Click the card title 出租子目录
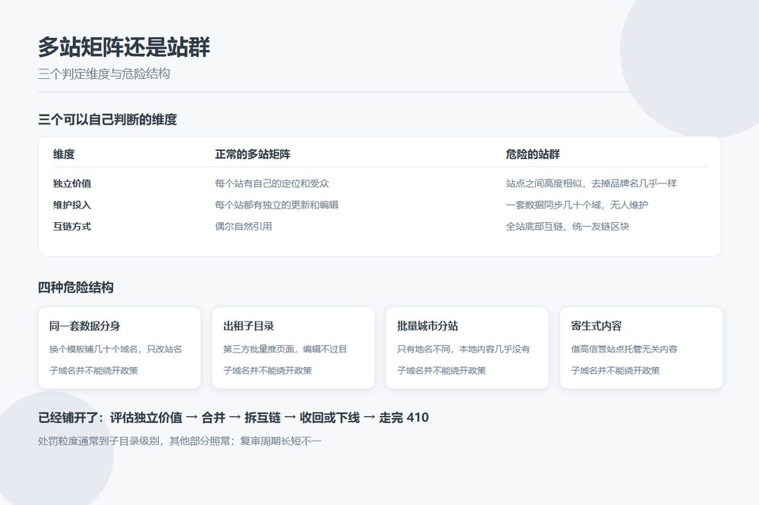Image resolution: width=759 pixels, height=505 pixels. (249, 326)
